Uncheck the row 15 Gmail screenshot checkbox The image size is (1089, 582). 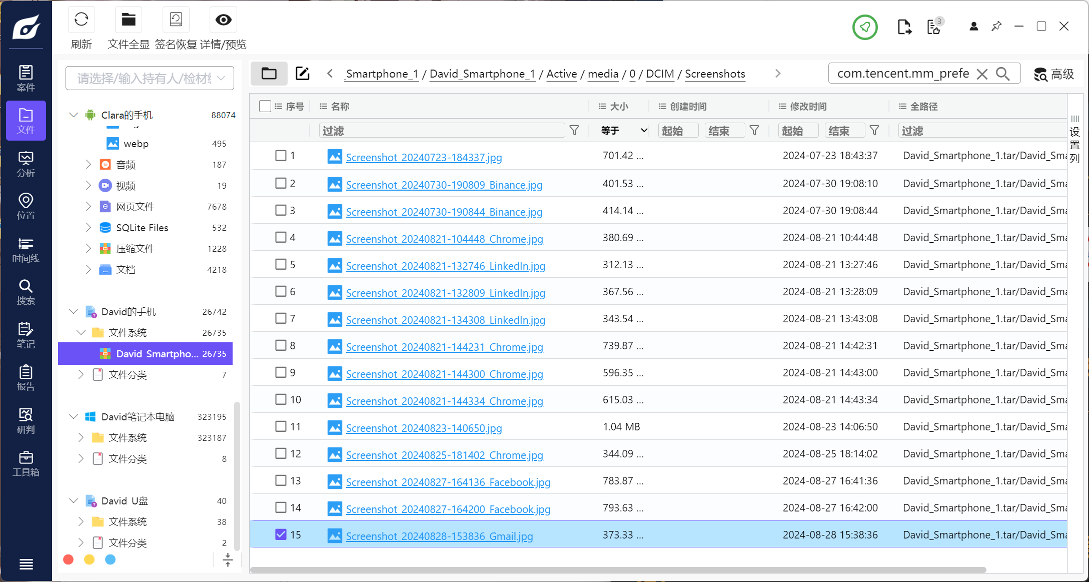tap(281, 534)
